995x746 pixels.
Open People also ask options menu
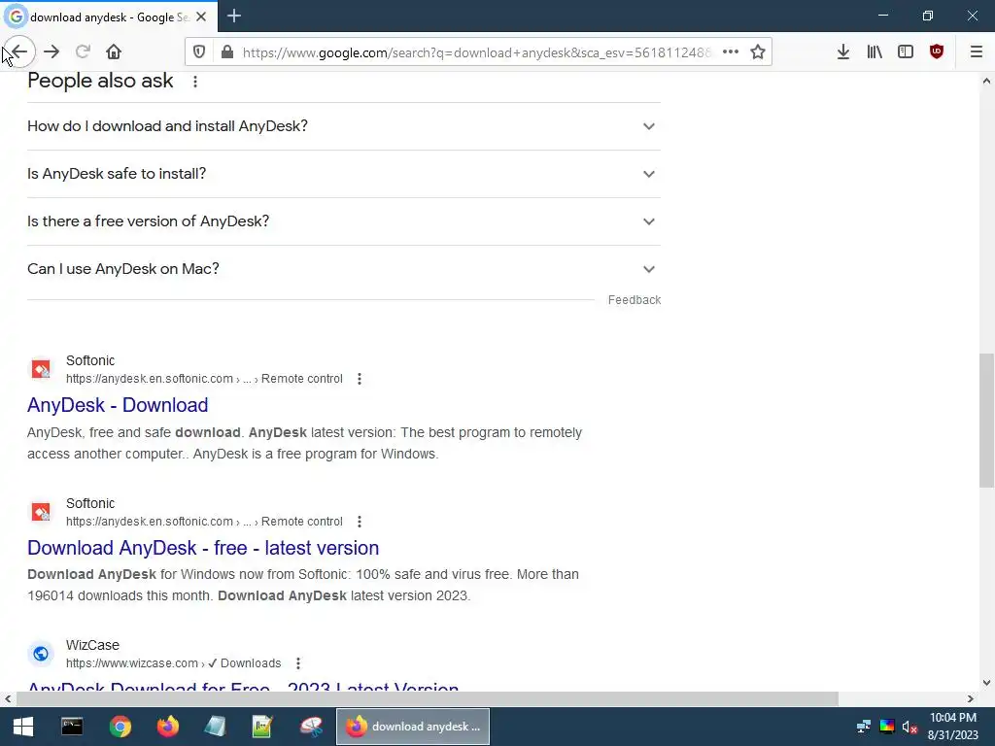coord(195,82)
